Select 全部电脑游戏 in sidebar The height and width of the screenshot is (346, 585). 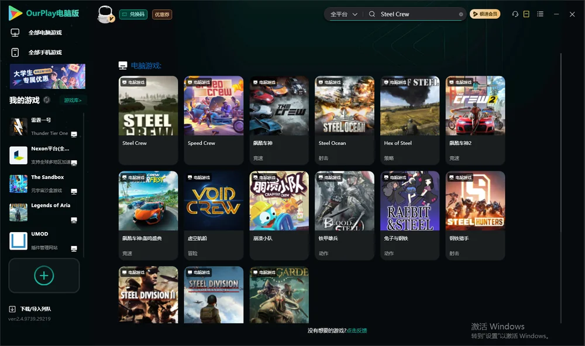point(45,33)
